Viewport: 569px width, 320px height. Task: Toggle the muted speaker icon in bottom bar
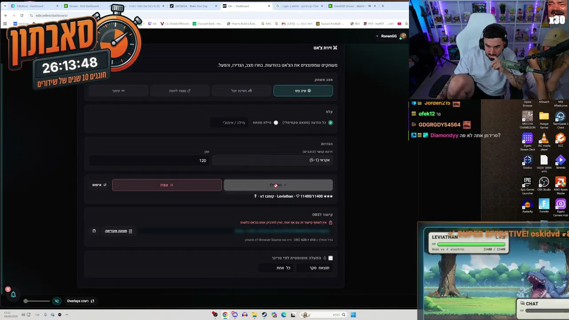(56, 301)
